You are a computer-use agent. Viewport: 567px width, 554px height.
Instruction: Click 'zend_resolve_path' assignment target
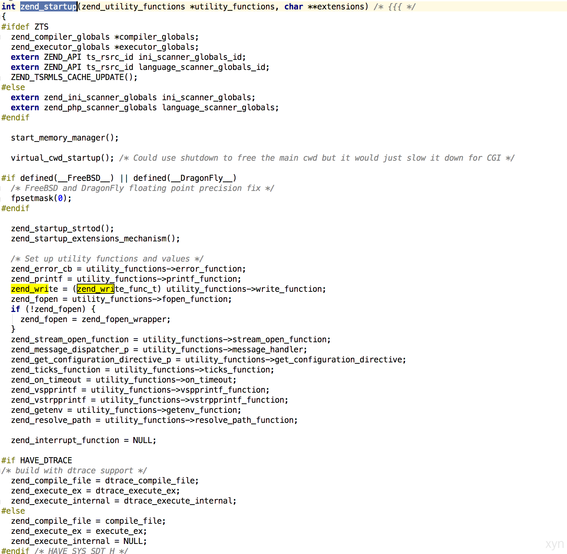coord(51,420)
